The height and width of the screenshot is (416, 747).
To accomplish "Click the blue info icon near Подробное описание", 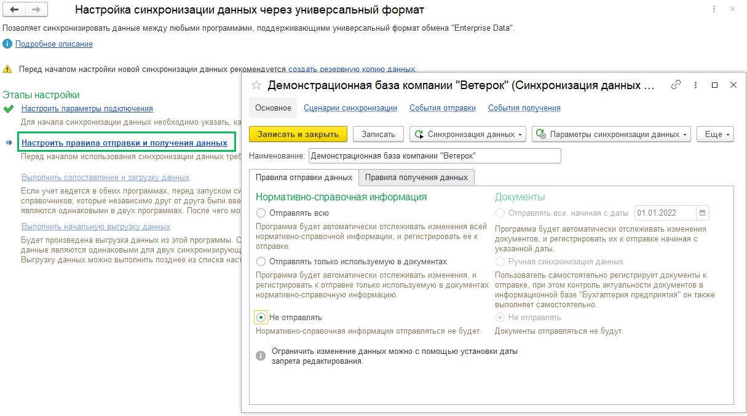I will pyautogui.click(x=7, y=44).
